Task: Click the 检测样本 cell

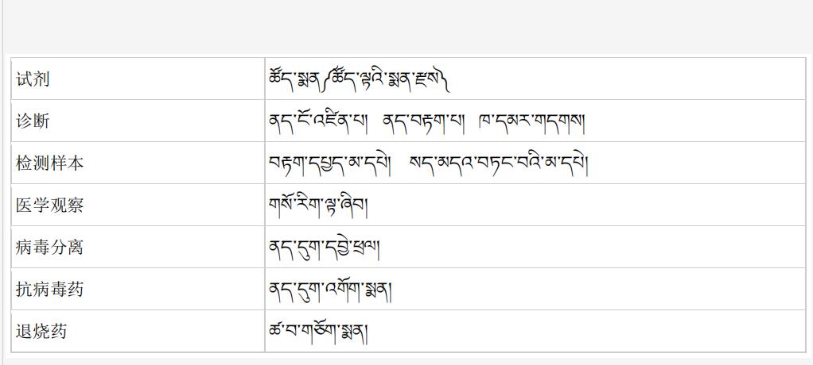Action: 138,163
